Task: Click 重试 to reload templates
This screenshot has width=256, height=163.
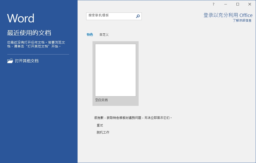Action: [x=100, y=125]
